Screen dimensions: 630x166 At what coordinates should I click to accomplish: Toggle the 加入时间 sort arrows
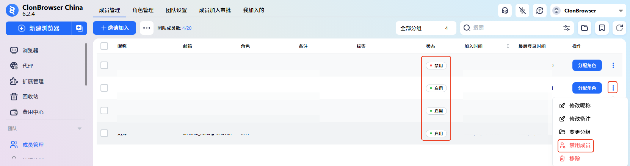click(508, 46)
